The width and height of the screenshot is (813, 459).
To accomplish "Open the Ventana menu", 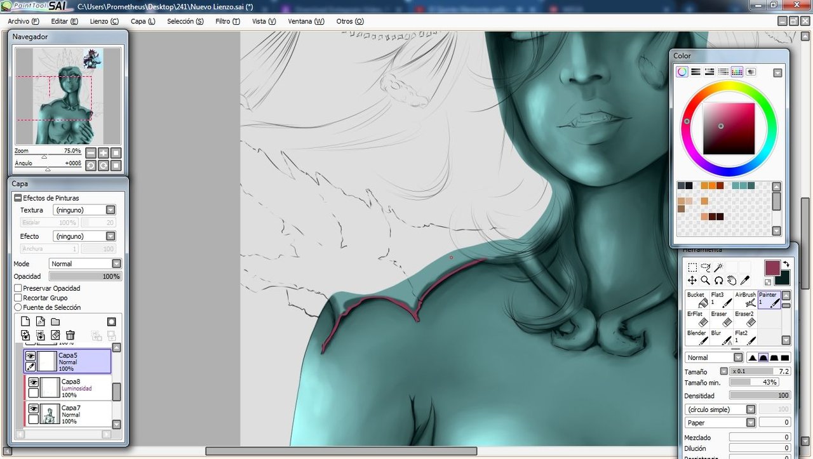I will click(x=306, y=21).
